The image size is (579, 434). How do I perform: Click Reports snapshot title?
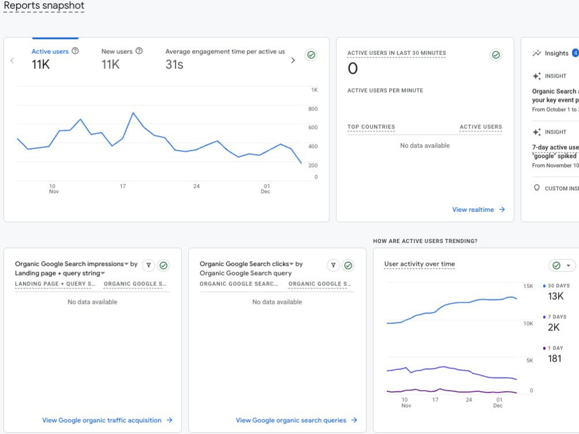tap(44, 6)
